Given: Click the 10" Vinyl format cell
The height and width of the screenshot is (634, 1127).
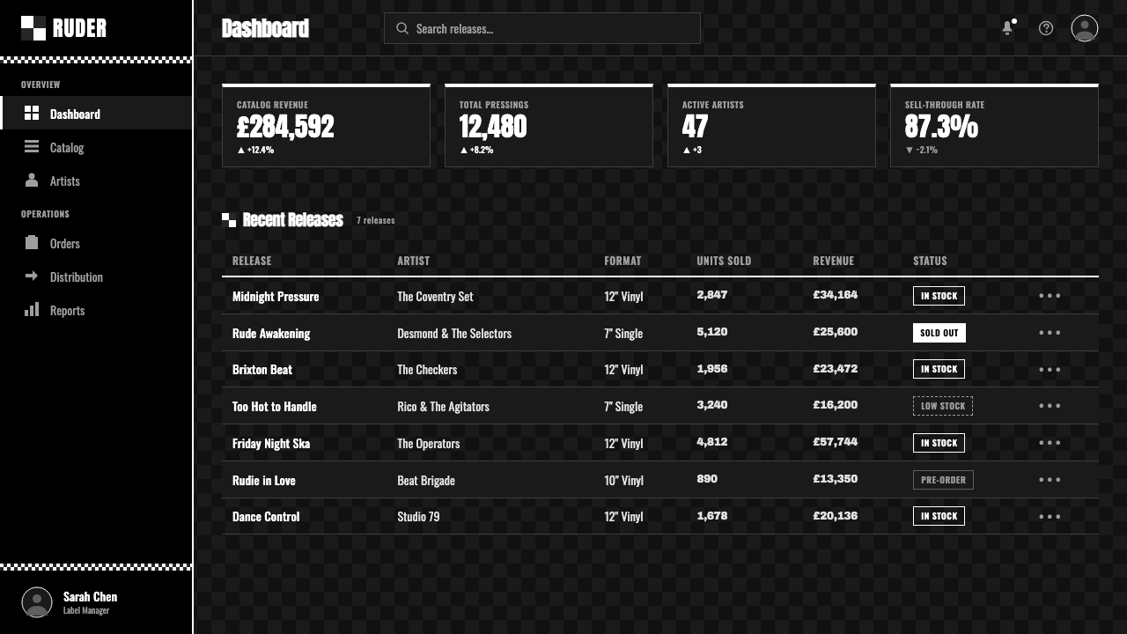Looking at the screenshot, I should [624, 481].
